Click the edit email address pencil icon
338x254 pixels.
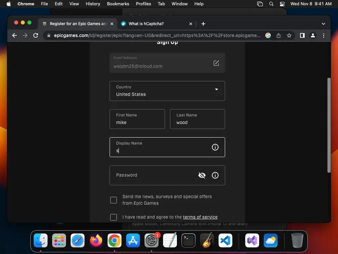(x=216, y=63)
